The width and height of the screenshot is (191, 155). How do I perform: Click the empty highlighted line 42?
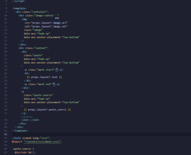(x=101, y=134)
